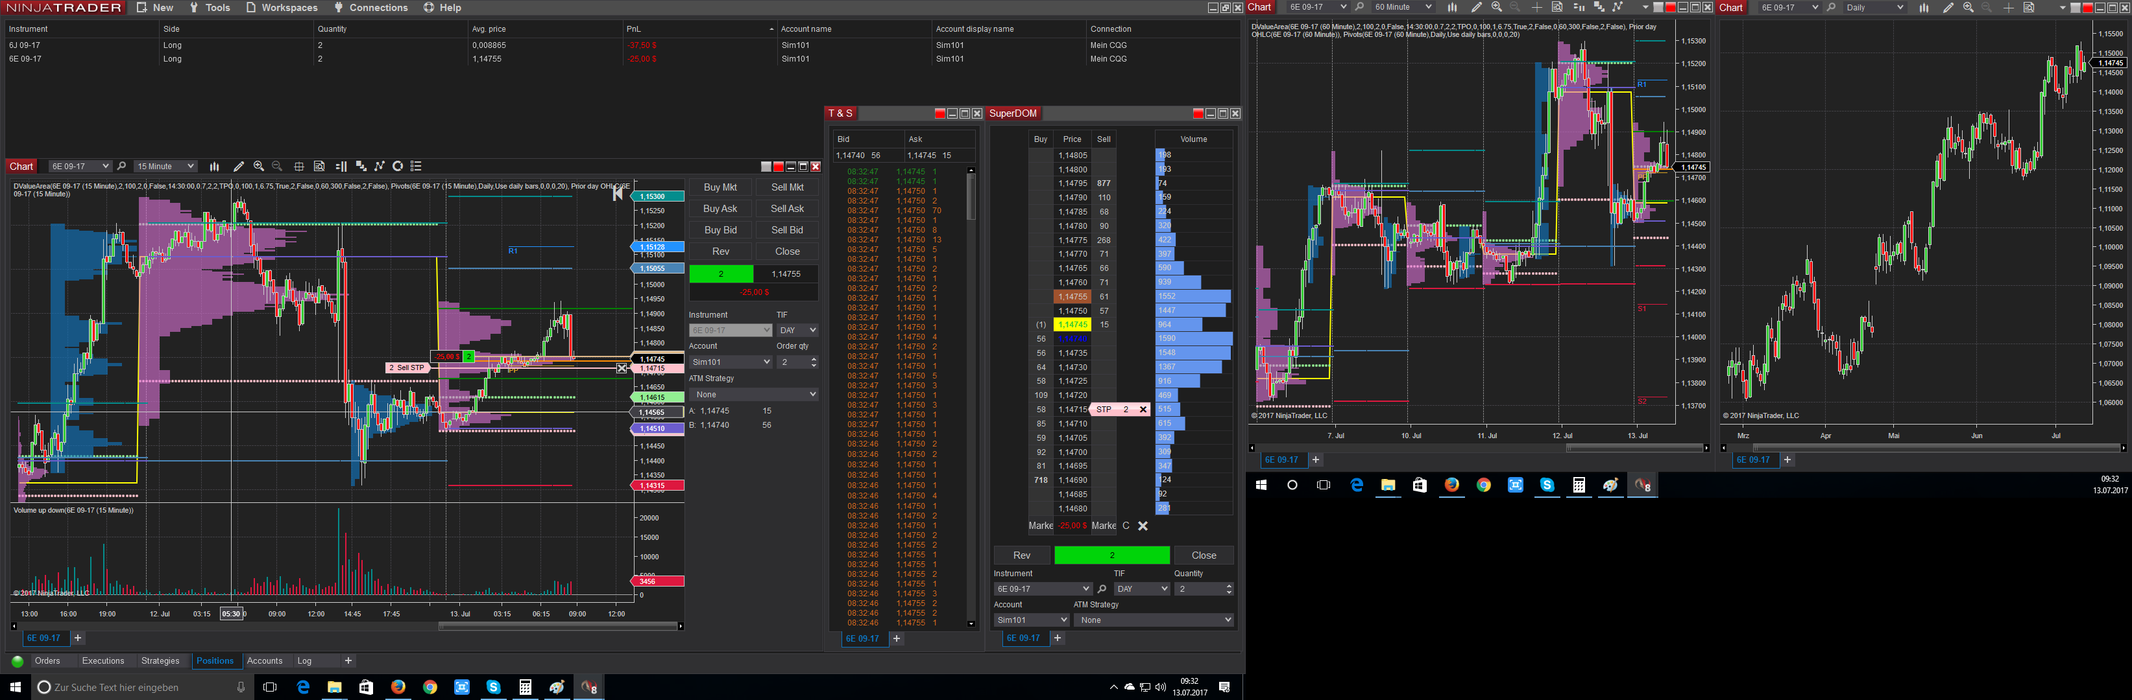Select the drawing tools pencil in 15 Minute chart
Image resolution: width=2132 pixels, height=700 pixels.
(x=239, y=166)
